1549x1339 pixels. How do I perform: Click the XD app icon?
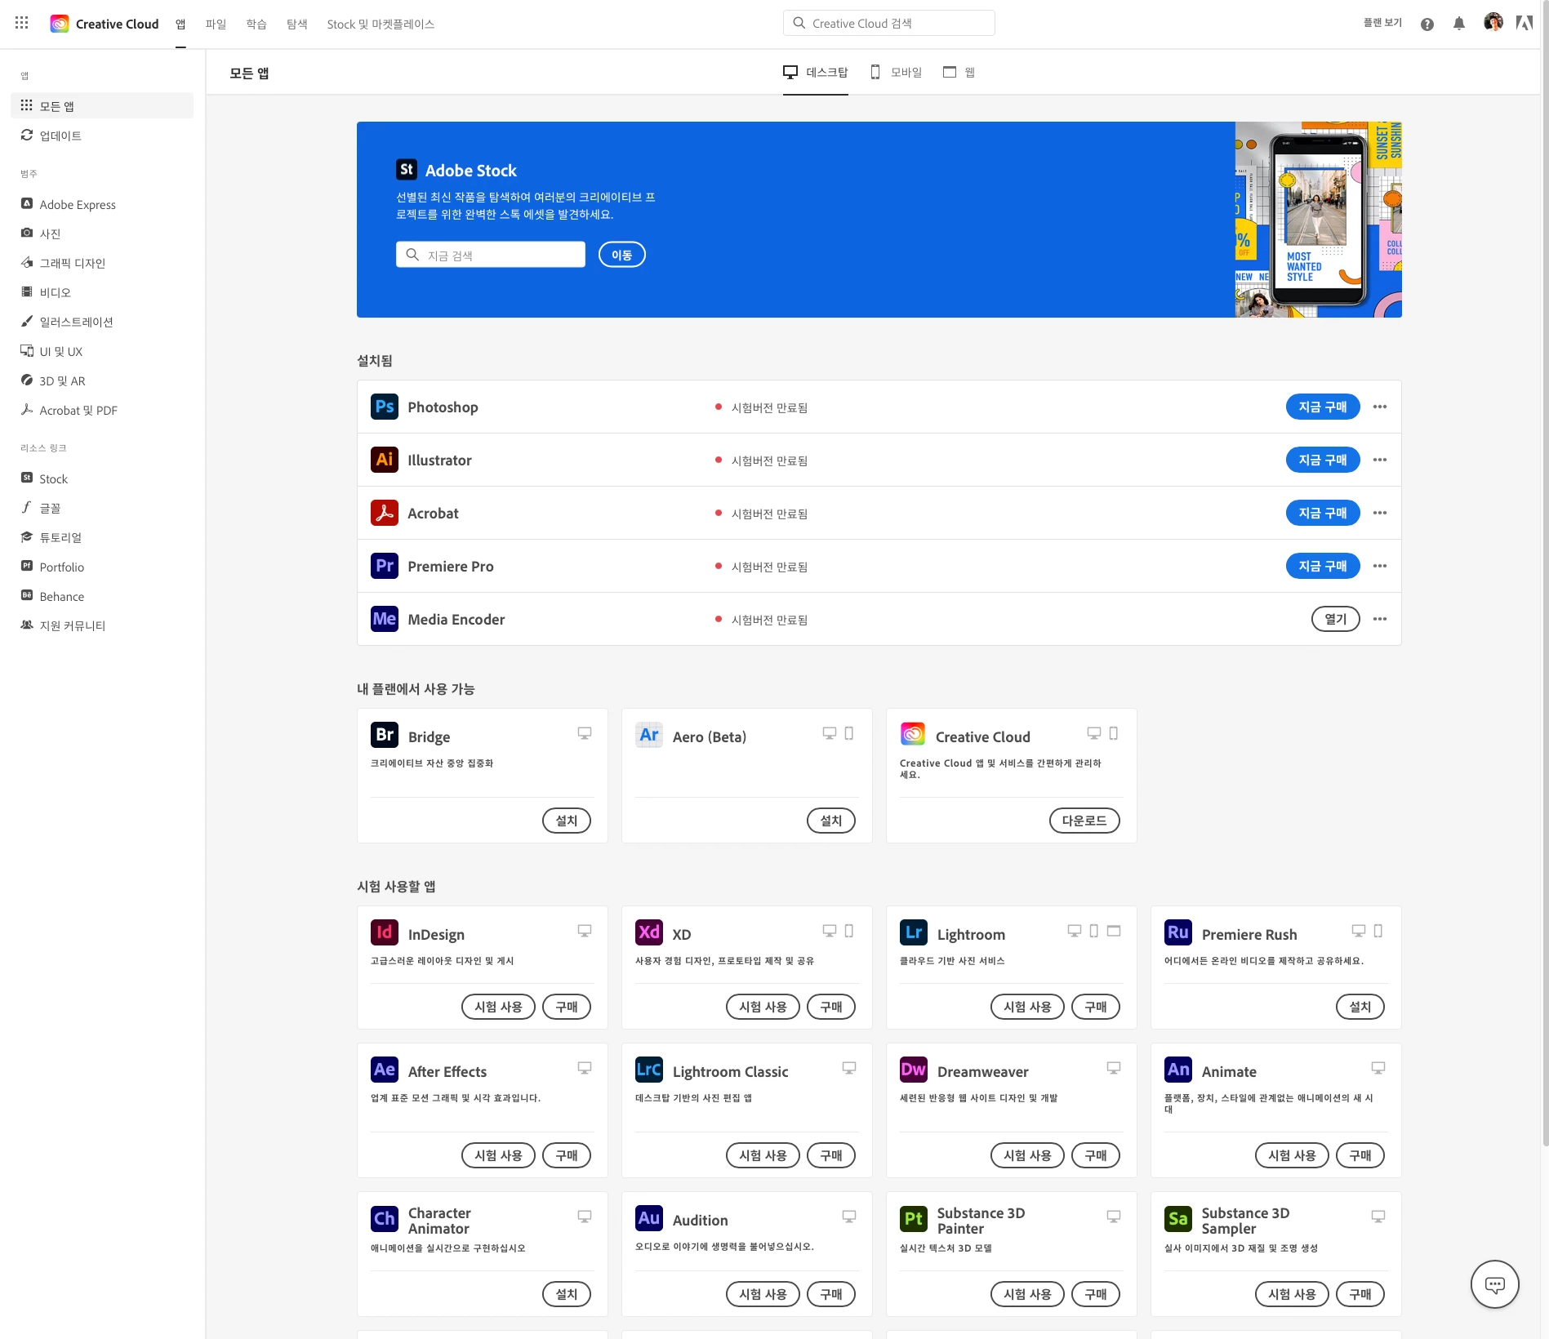click(x=649, y=932)
